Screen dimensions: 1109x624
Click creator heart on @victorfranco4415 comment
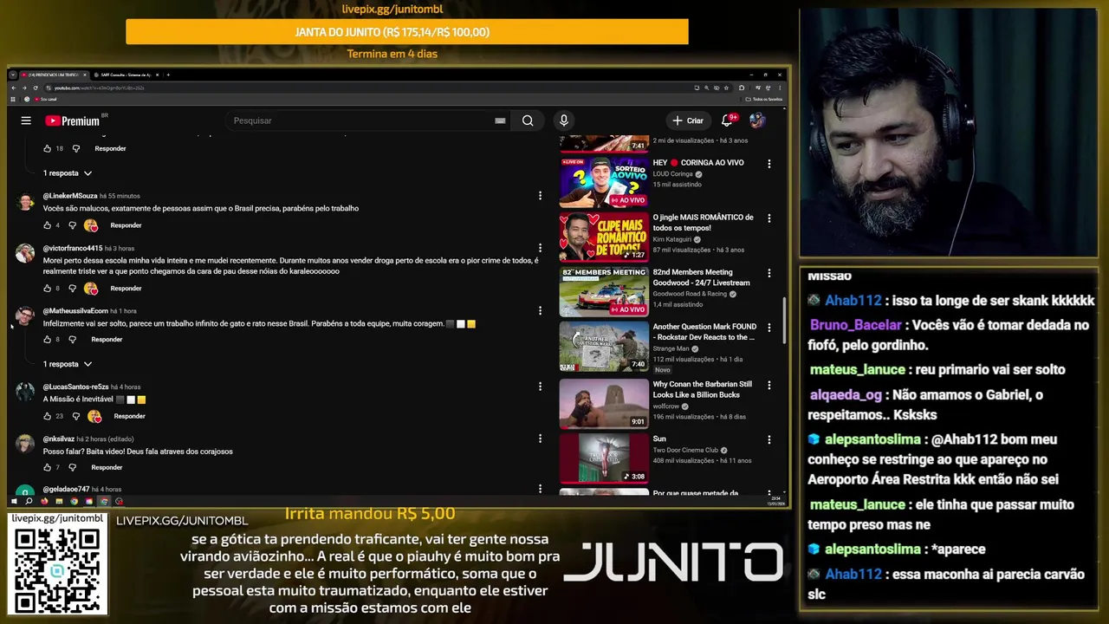[x=91, y=288]
